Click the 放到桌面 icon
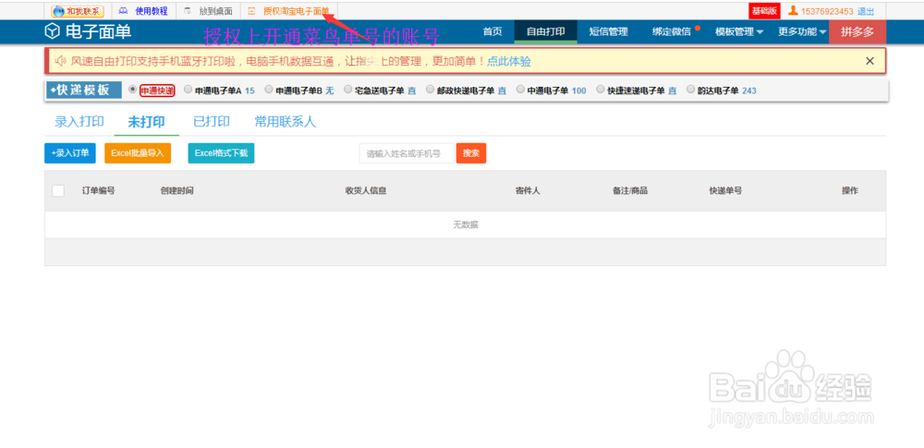This screenshot has height=448, width=924. [x=188, y=11]
